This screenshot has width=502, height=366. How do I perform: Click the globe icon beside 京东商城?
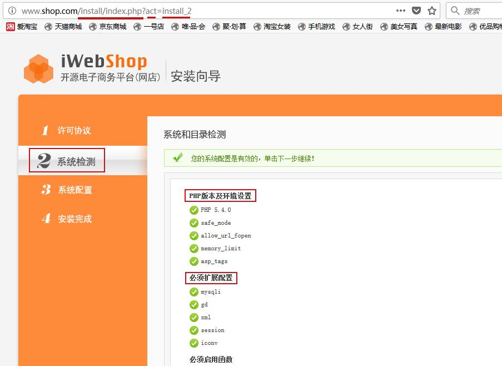coord(93,27)
